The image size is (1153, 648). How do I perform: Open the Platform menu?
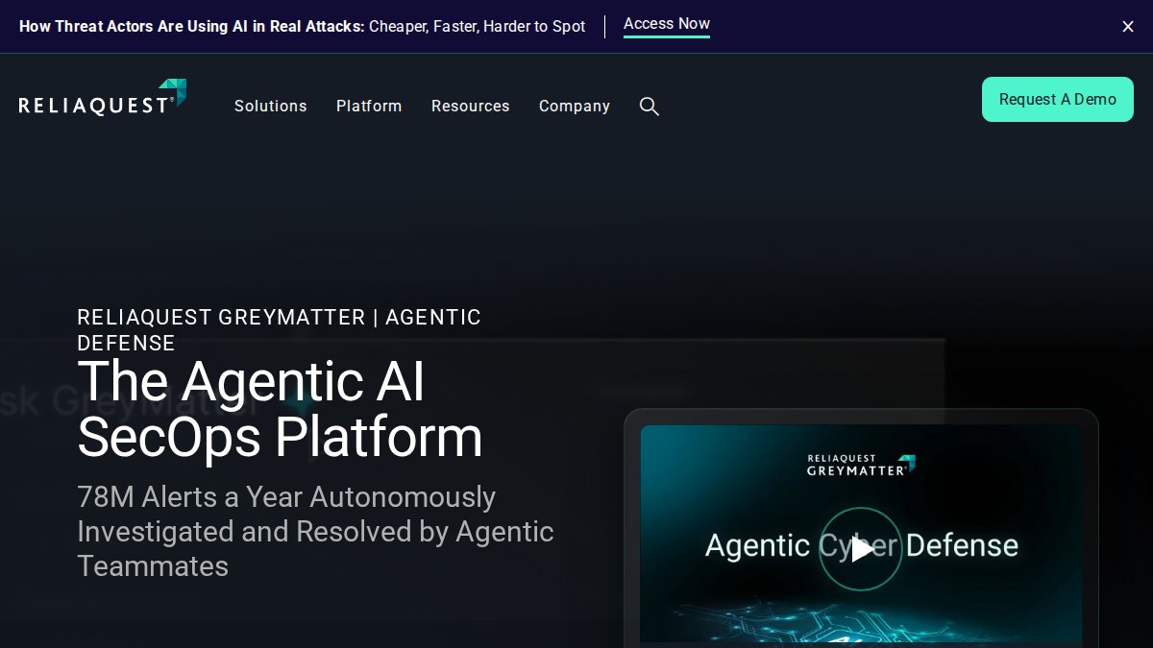(369, 107)
